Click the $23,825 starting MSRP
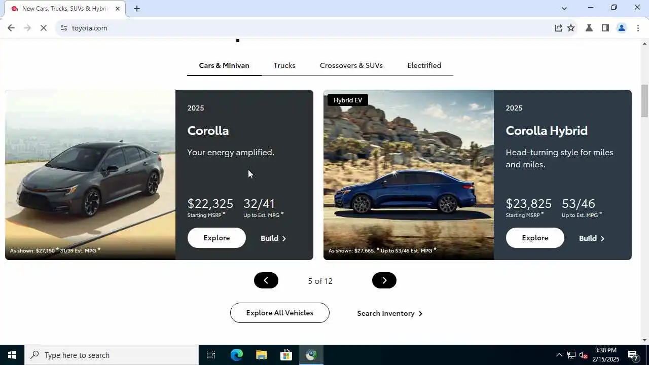The height and width of the screenshot is (365, 649). [529, 203]
